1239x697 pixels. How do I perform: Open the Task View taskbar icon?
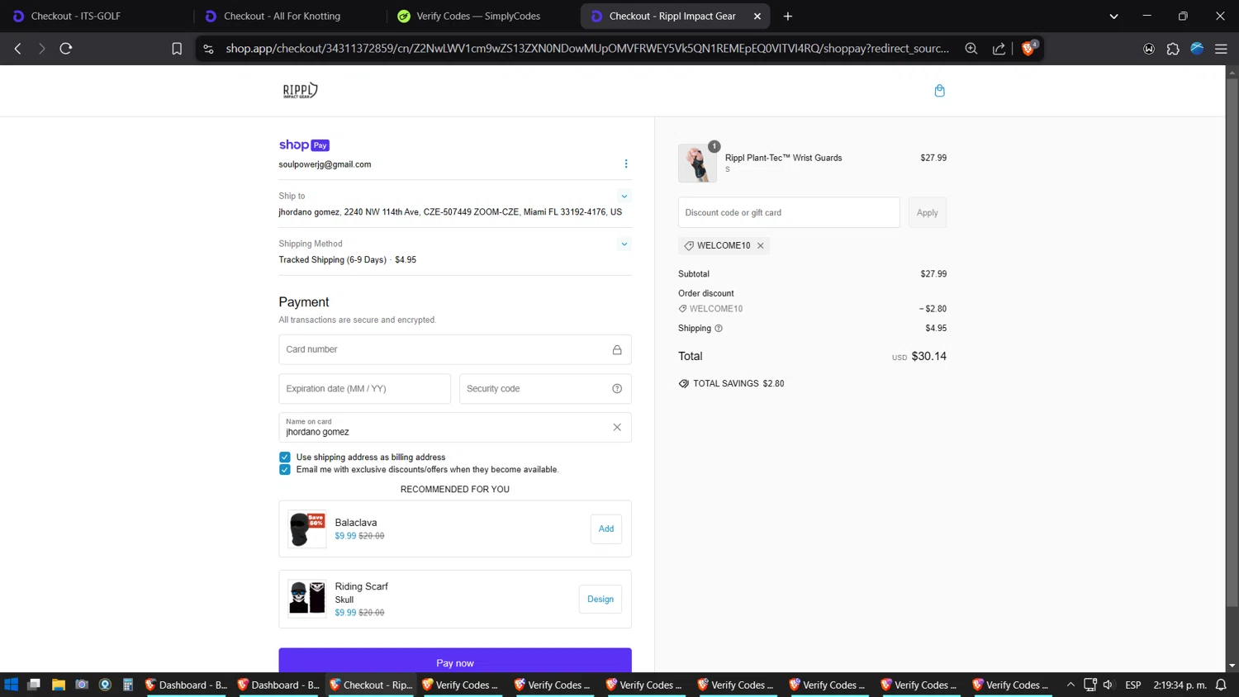[x=34, y=685]
